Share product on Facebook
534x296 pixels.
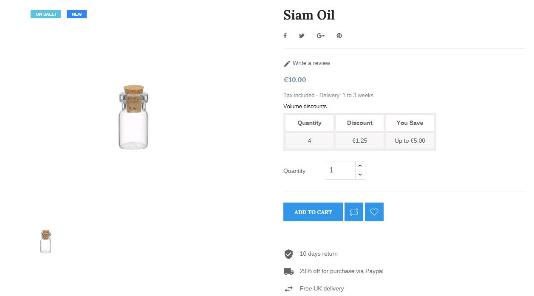[285, 36]
